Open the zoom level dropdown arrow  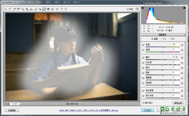20,104
